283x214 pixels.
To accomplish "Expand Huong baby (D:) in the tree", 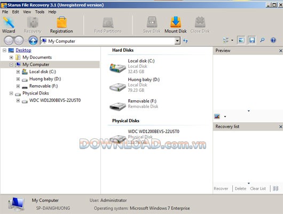I will pyautogui.click(x=18, y=79).
